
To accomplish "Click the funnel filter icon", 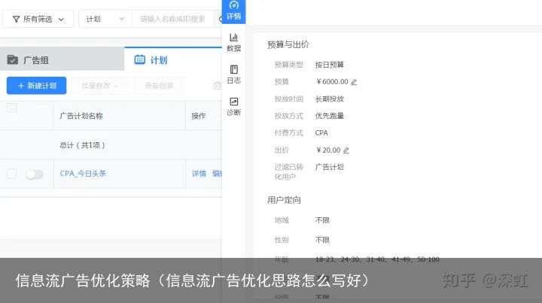I will [x=17, y=20].
